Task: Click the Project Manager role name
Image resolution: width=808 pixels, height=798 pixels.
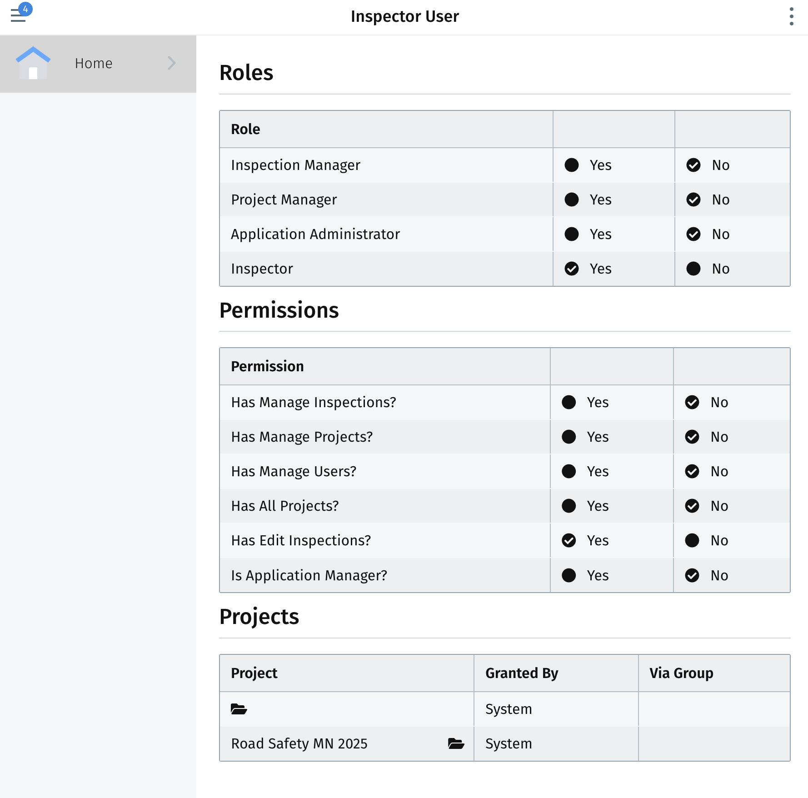Action: tap(284, 199)
